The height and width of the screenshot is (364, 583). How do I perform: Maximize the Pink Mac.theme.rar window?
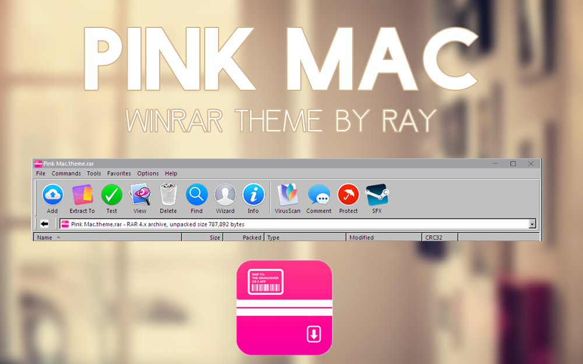[513, 164]
